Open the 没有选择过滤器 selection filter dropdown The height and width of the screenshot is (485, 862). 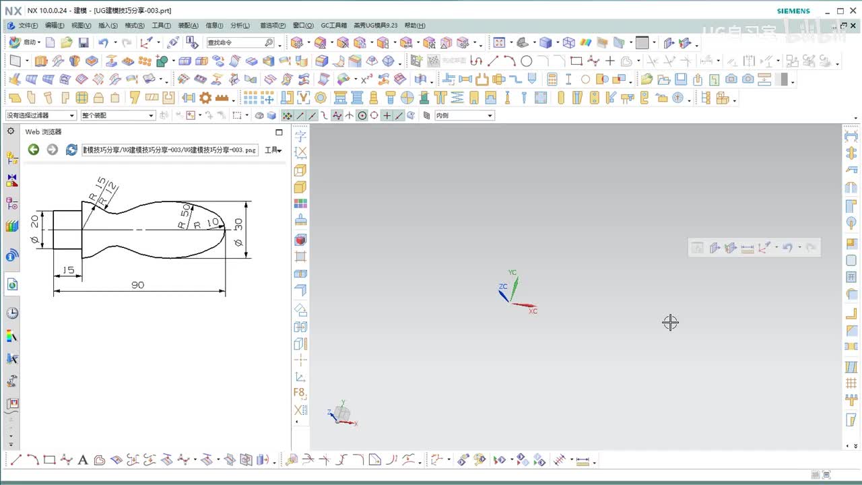tap(41, 115)
